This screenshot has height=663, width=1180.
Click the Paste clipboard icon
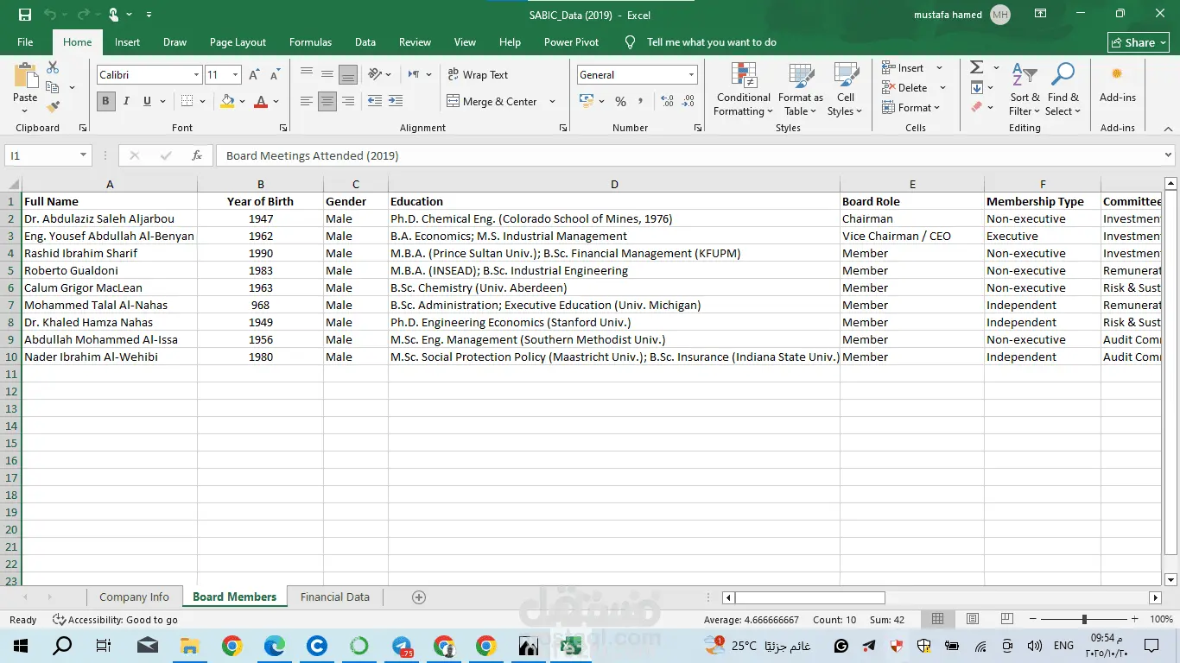tap(25, 76)
